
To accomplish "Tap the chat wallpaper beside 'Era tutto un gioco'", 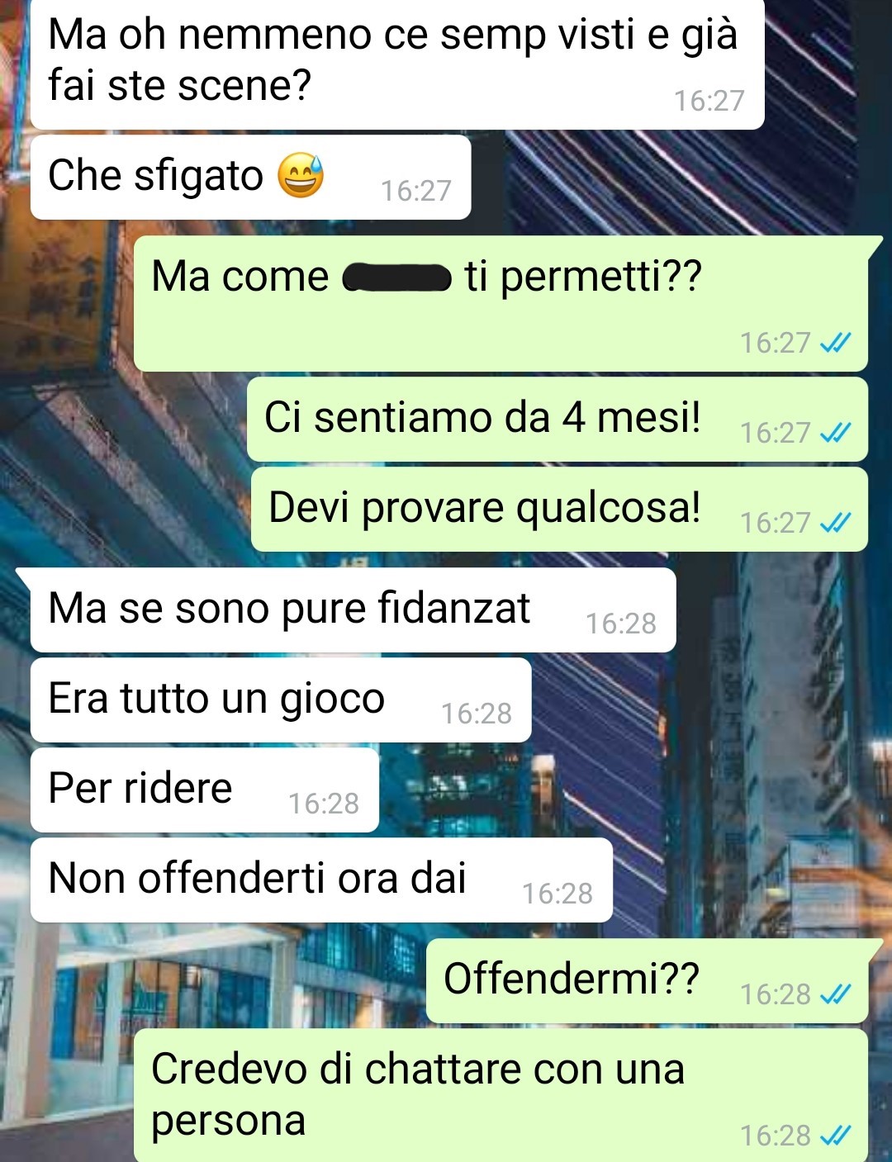I will [710, 700].
